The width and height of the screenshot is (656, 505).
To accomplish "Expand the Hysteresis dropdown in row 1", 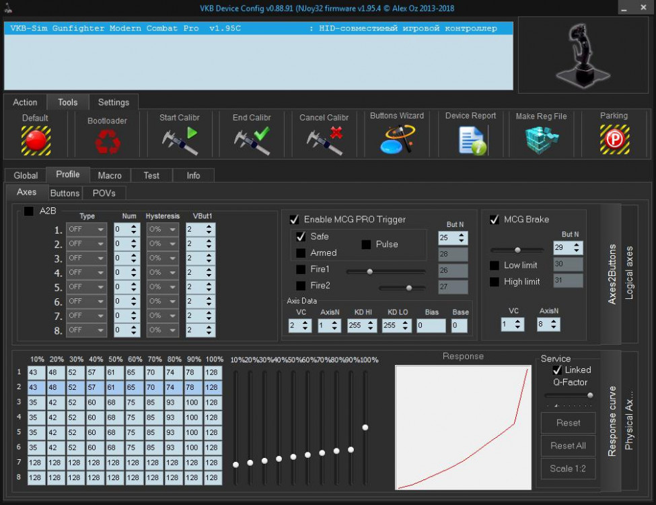I will coord(163,230).
